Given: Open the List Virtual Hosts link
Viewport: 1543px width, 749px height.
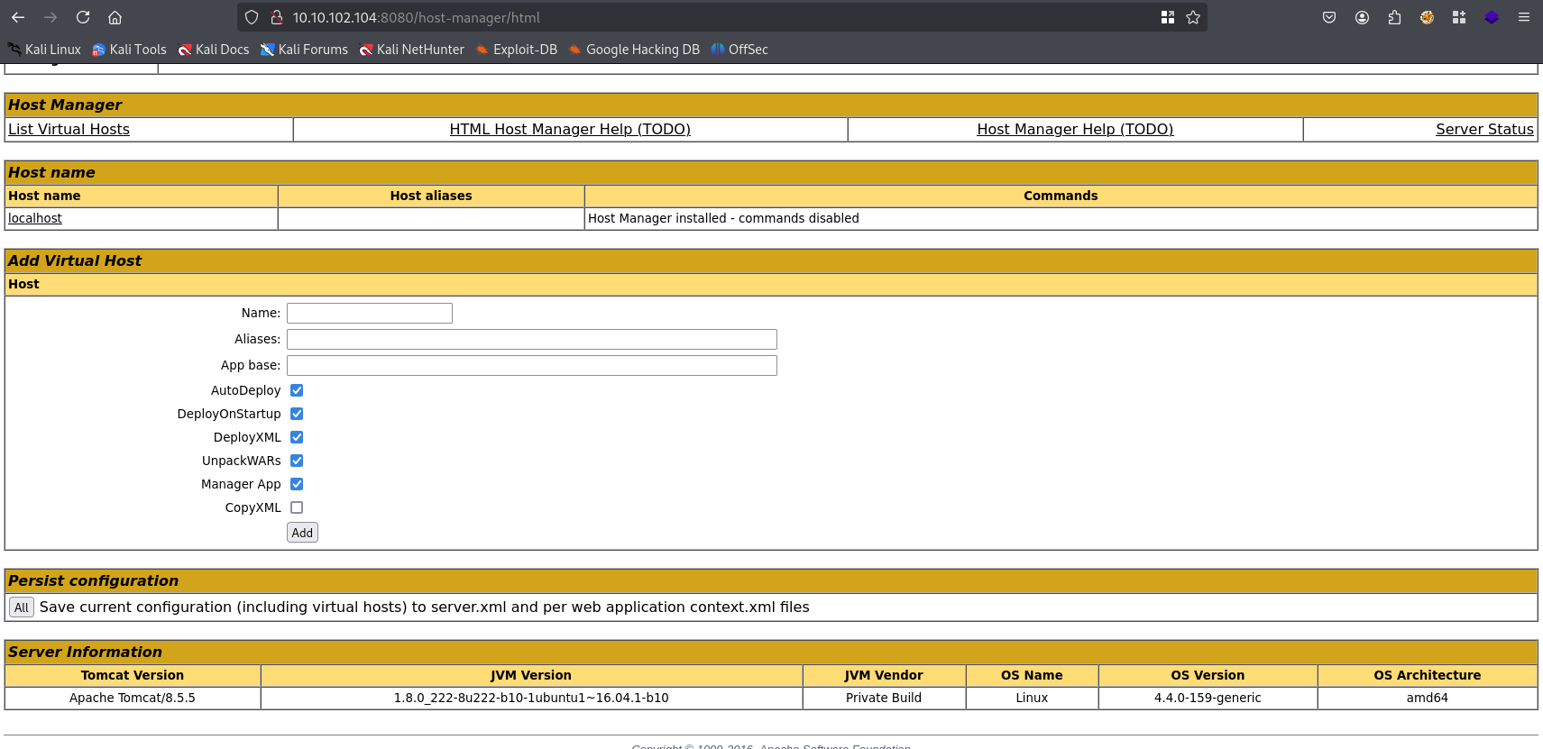Looking at the screenshot, I should coord(69,129).
